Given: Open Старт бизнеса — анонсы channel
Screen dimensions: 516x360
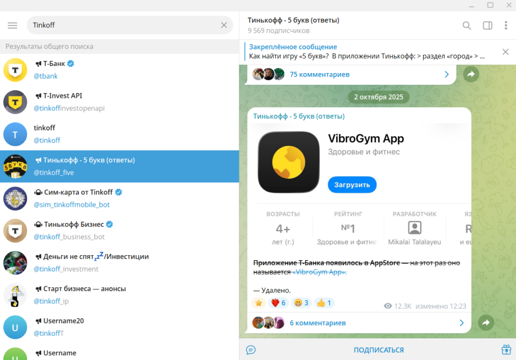Looking at the screenshot, I should click(x=119, y=295).
